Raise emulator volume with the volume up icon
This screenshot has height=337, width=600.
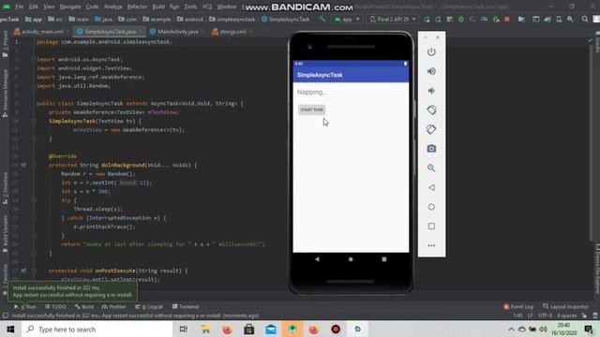(x=431, y=71)
